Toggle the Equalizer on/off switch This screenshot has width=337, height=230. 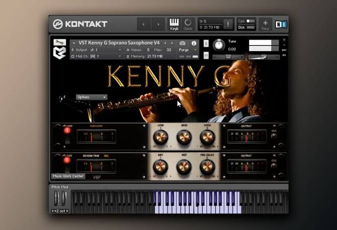(67, 131)
